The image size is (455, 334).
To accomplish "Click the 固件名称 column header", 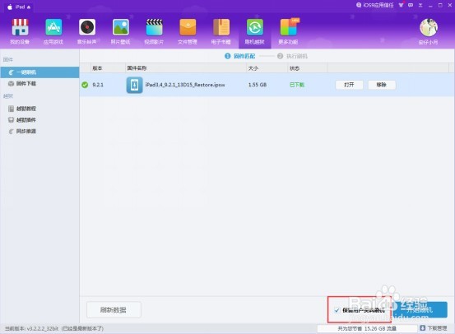I will (137, 68).
